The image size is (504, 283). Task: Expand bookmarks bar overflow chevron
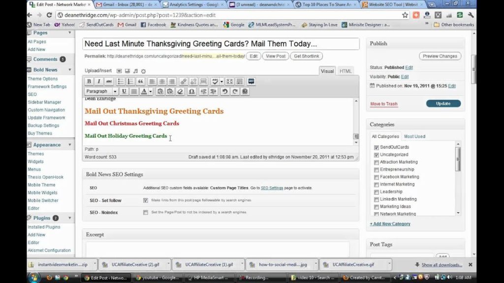[427, 24]
